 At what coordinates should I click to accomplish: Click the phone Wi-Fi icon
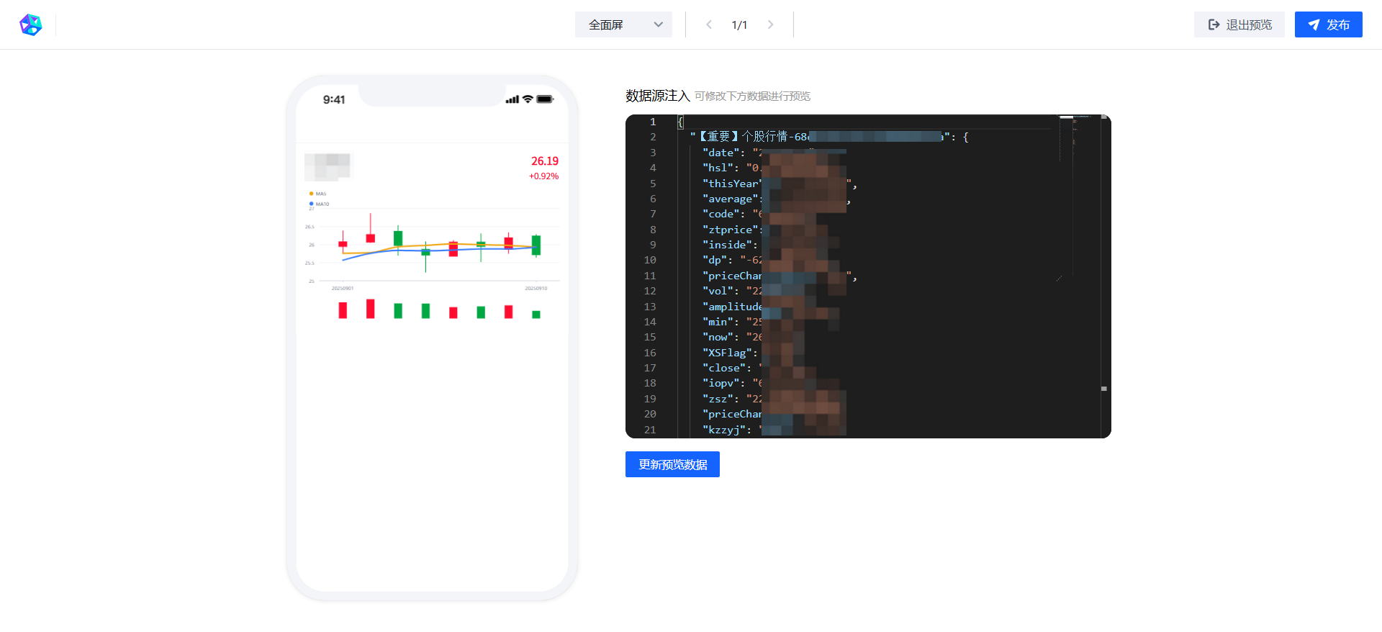click(x=528, y=99)
